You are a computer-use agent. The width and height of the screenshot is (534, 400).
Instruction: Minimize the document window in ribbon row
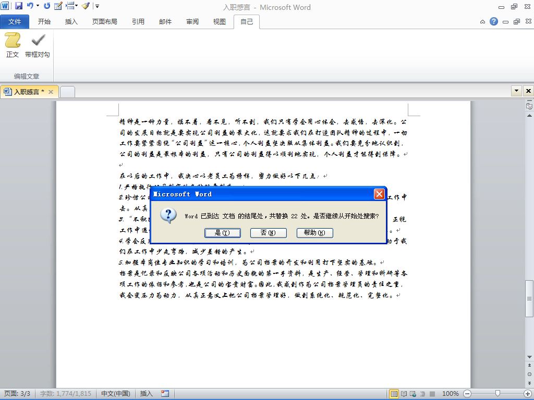point(506,22)
